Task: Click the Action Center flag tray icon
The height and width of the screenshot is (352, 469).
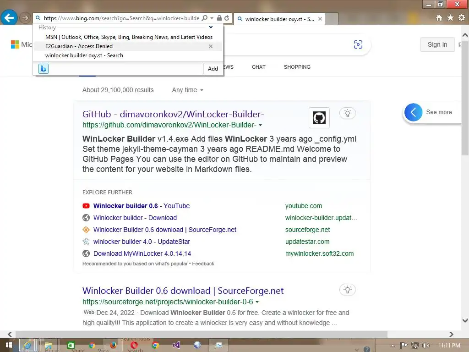Action: click(x=404, y=346)
